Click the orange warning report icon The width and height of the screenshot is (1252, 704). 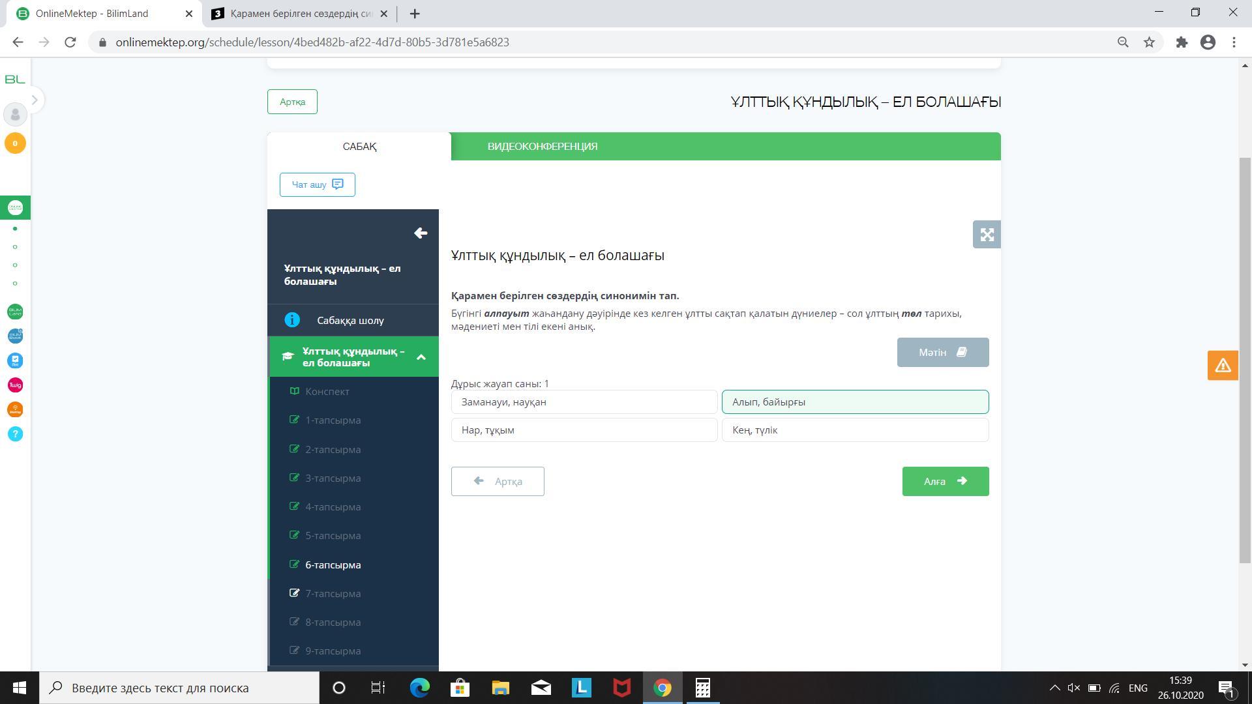[x=1222, y=365]
